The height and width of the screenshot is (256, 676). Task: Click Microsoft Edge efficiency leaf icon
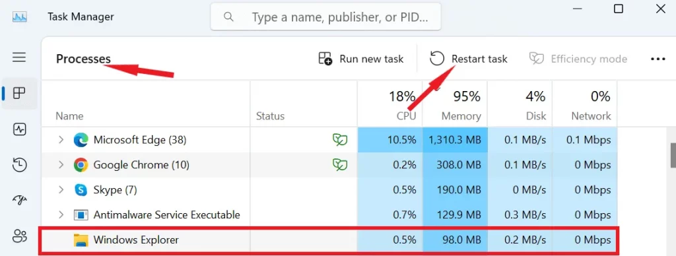(x=340, y=140)
